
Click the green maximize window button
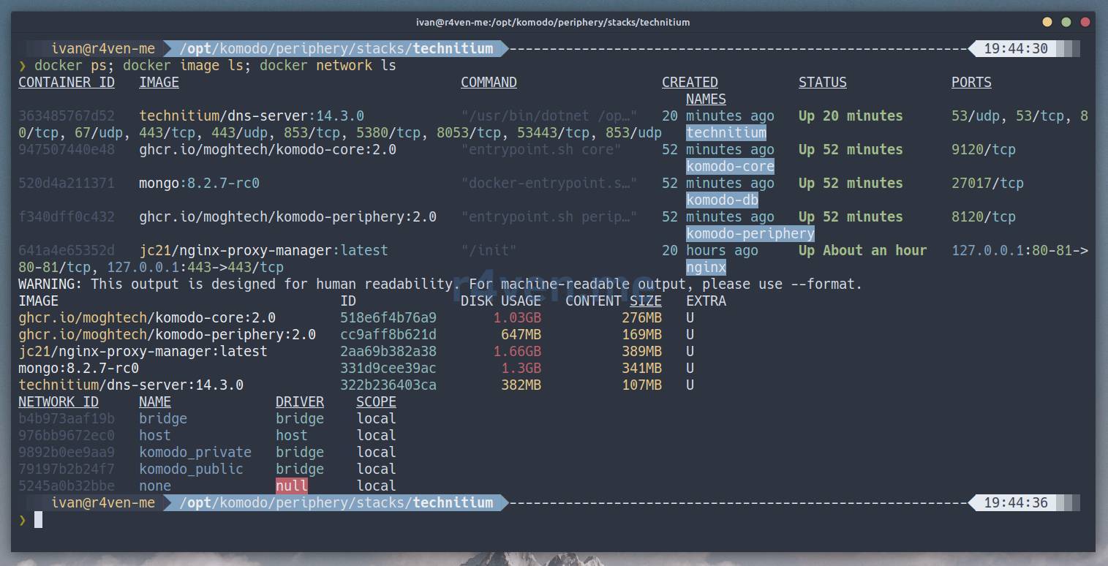click(1066, 22)
